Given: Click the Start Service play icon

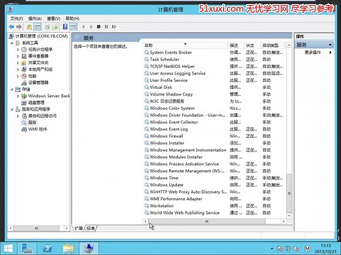Looking at the screenshot, I should coord(83,27).
